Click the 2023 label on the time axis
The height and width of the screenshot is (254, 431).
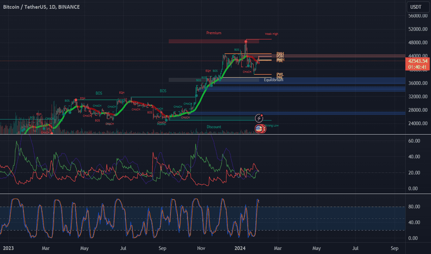(8, 248)
